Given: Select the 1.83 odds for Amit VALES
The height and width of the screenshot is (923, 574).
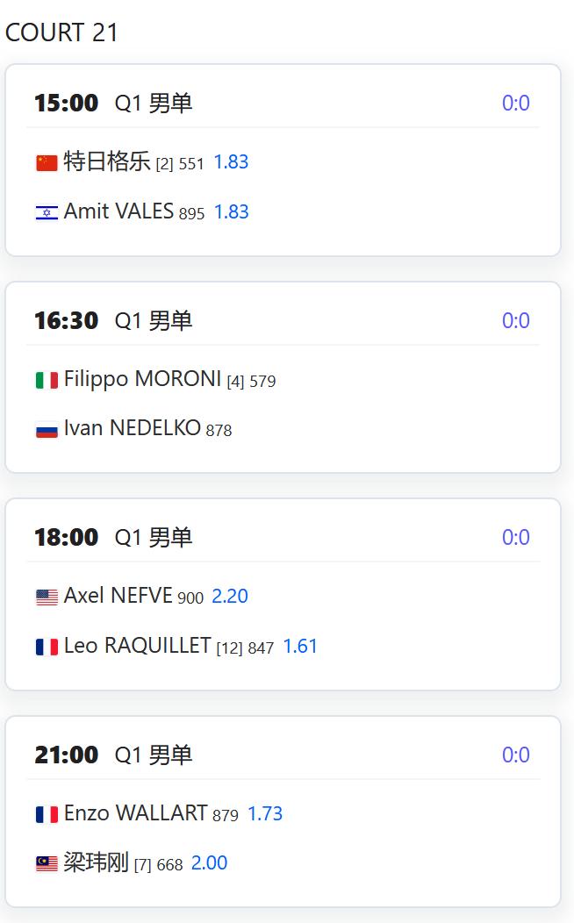Looking at the screenshot, I should click(x=232, y=212).
